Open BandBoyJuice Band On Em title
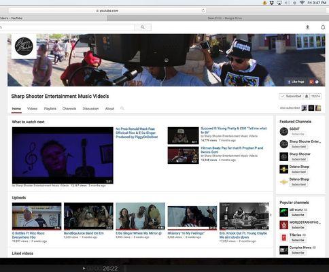Image resolution: width=329 pixels, height=272 pixels. pos(84,233)
